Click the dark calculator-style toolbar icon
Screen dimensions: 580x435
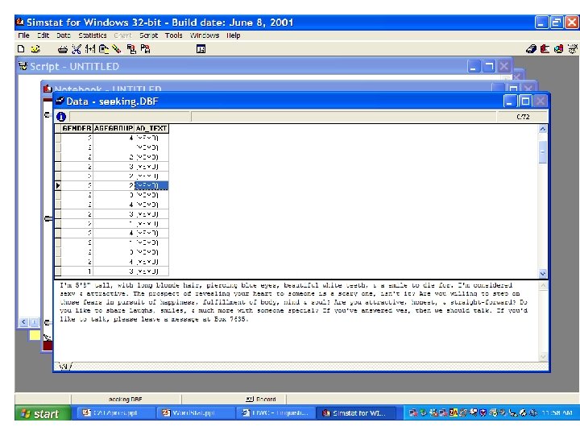point(201,49)
